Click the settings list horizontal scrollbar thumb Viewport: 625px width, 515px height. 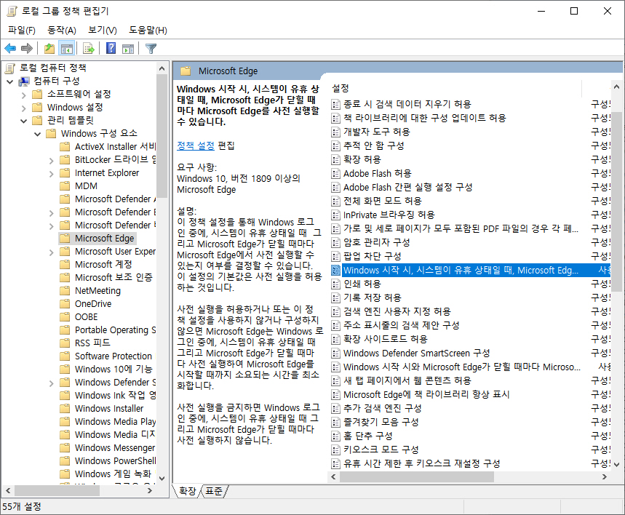coord(416,476)
